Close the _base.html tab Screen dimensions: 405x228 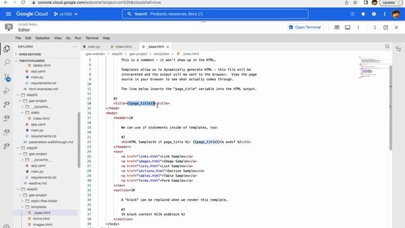[168, 47]
